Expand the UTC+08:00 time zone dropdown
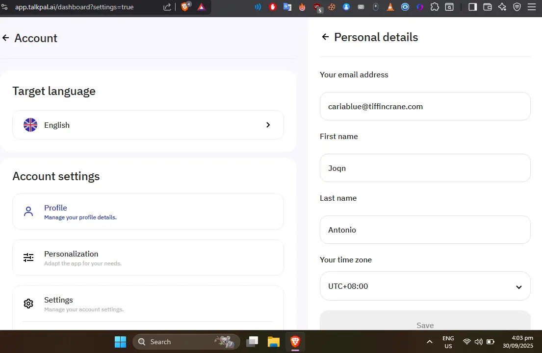This screenshot has height=353, width=542. pos(425,286)
